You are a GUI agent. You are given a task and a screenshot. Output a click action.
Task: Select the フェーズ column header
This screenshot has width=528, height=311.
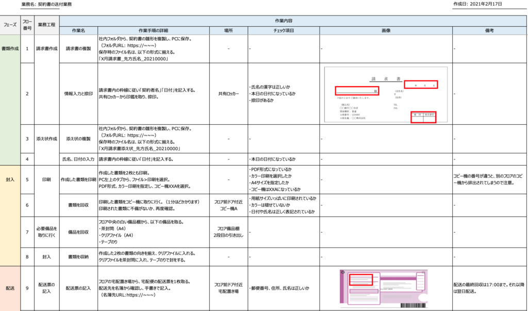coord(10,24)
